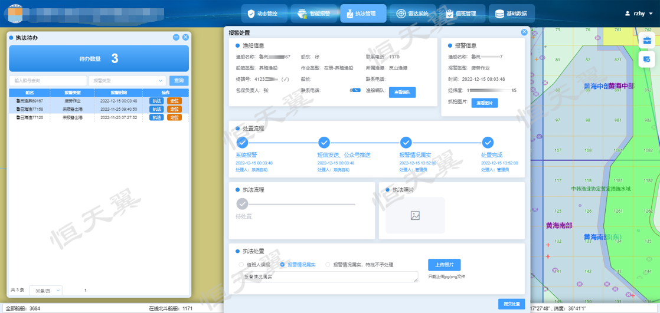Viewport: 660px width, 313px height.
Task: Click the layers tool icon below the briefcase
Action: pos(647,59)
